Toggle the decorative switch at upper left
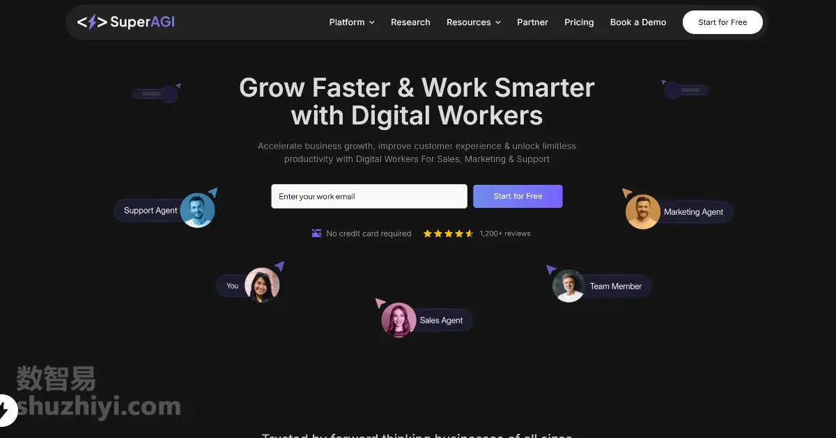Image resolution: width=836 pixels, height=438 pixels. 157,93
